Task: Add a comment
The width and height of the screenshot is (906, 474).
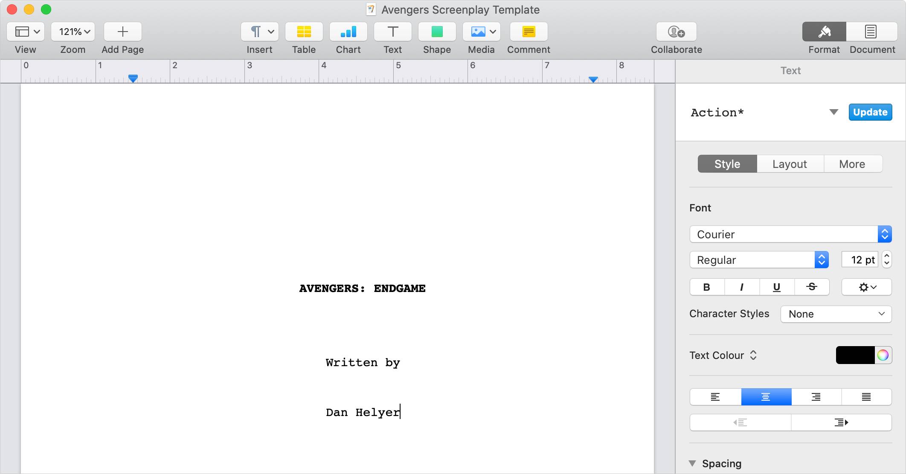Action: 528,32
